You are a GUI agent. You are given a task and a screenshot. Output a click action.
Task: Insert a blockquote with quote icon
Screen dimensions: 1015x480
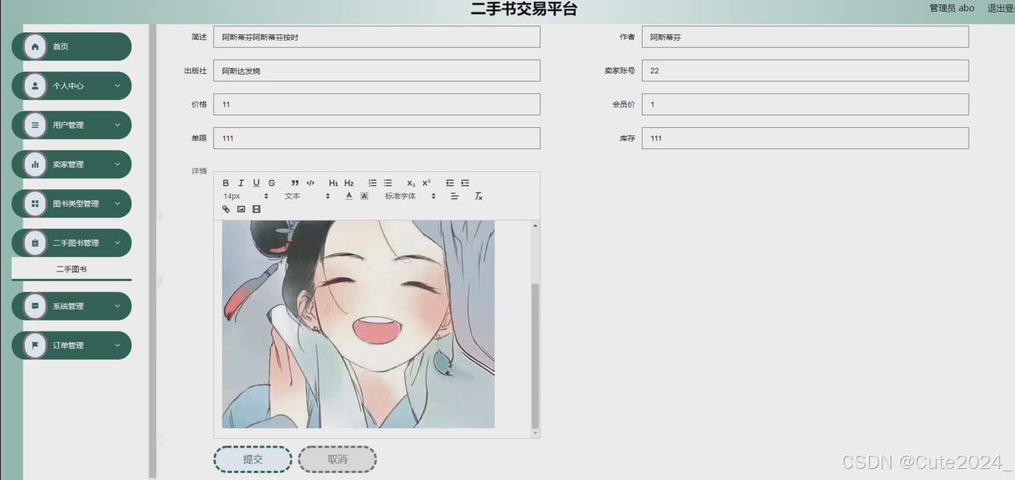[295, 183]
